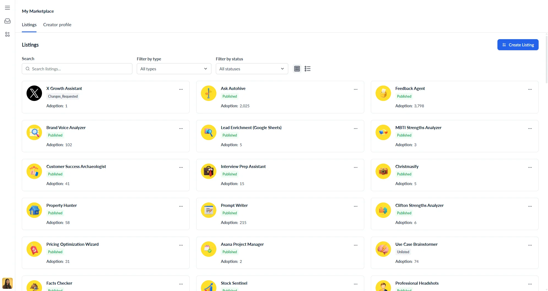The width and height of the screenshot is (548, 291).
Task: Click the Changes_Requested status badge
Action: (63, 96)
